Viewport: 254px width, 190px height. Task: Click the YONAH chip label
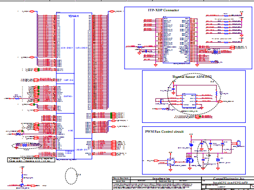74,16
